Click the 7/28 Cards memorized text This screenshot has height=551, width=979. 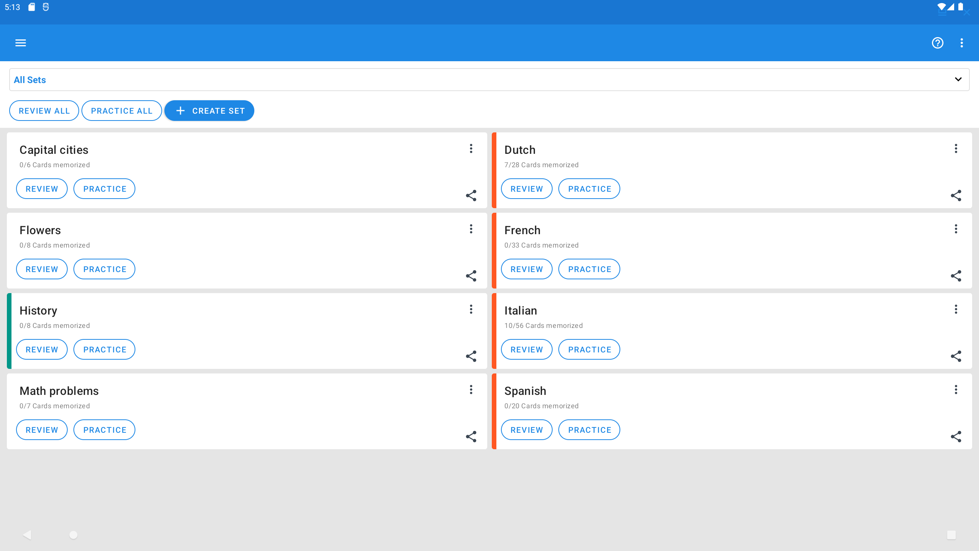click(x=542, y=165)
